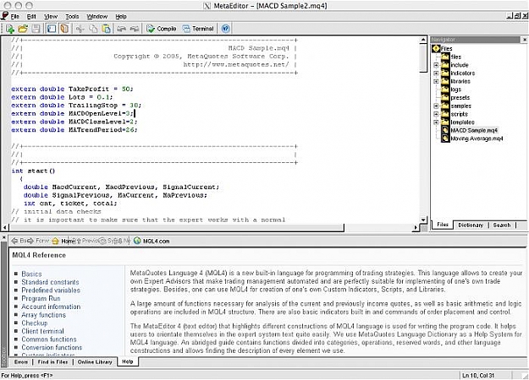Expand the templates folder node
Viewport: 529px width, 380px height.
click(436, 122)
